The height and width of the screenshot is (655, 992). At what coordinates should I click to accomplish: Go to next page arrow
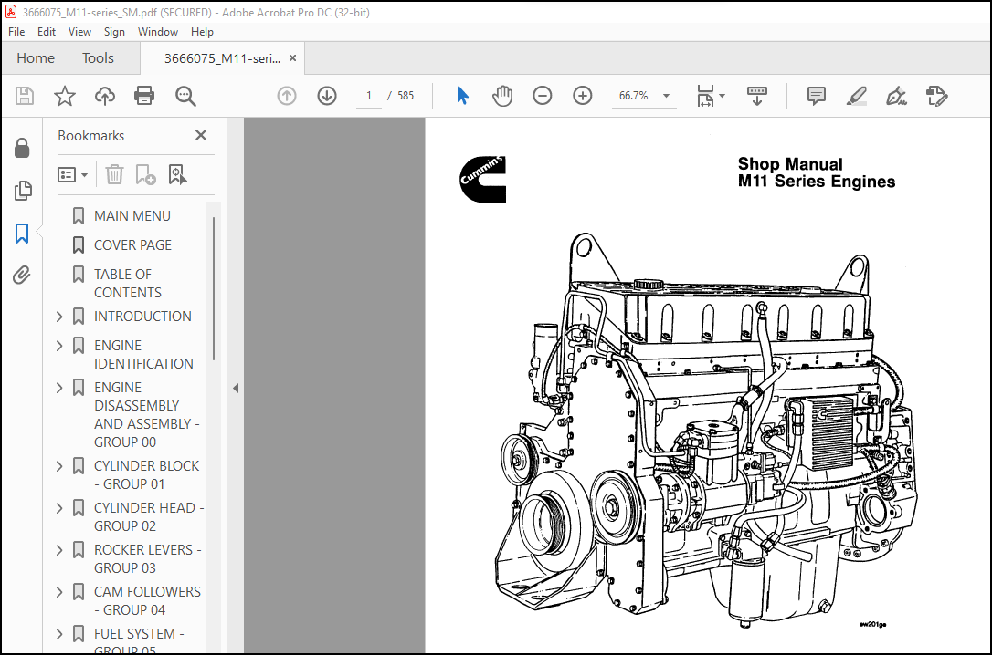(327, 96)
